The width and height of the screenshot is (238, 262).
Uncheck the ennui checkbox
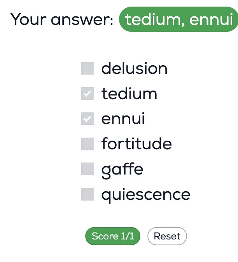tap(87, 119)
